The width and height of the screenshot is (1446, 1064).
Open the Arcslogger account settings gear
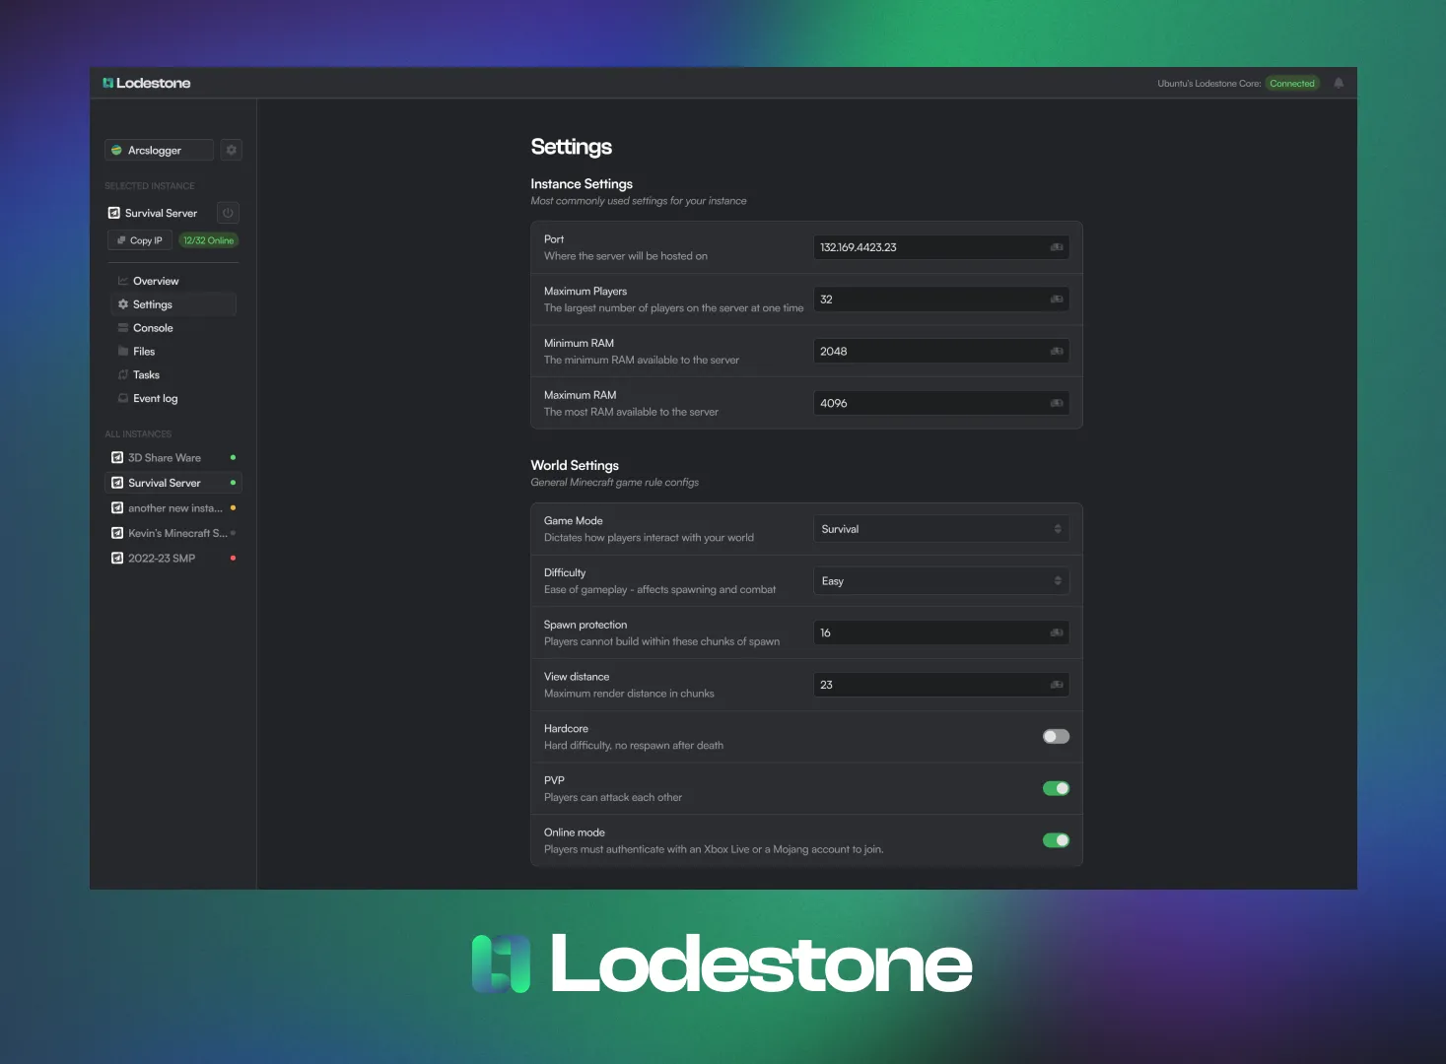231,149
